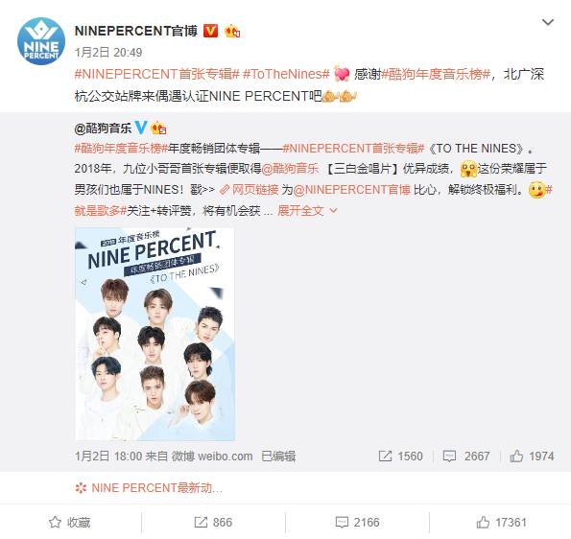The height and width of the screenshot is (539, 571).
Task: Open original post comments icon 2667
Action: (x=466, y=457)
